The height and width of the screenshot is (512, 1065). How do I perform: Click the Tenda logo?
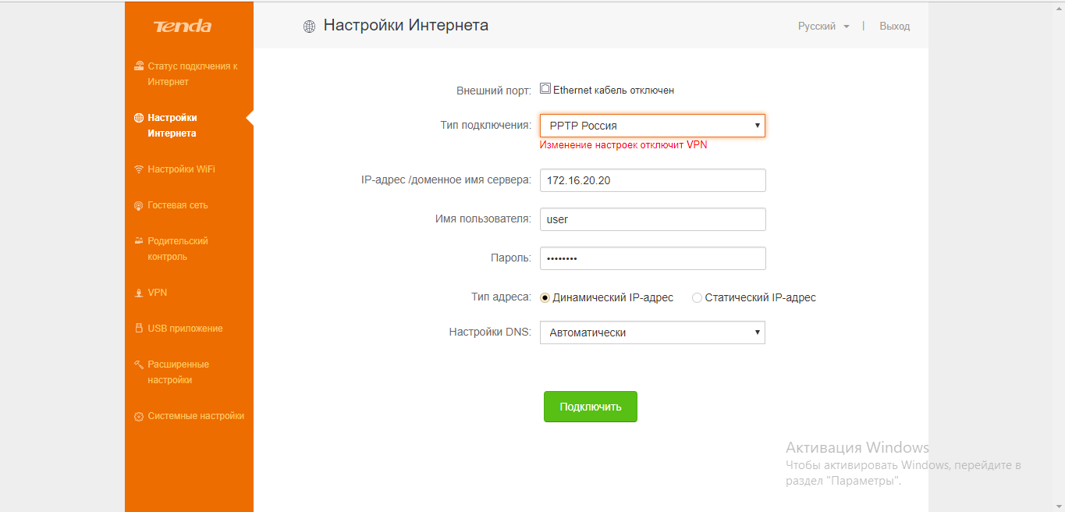pos(183,26)
